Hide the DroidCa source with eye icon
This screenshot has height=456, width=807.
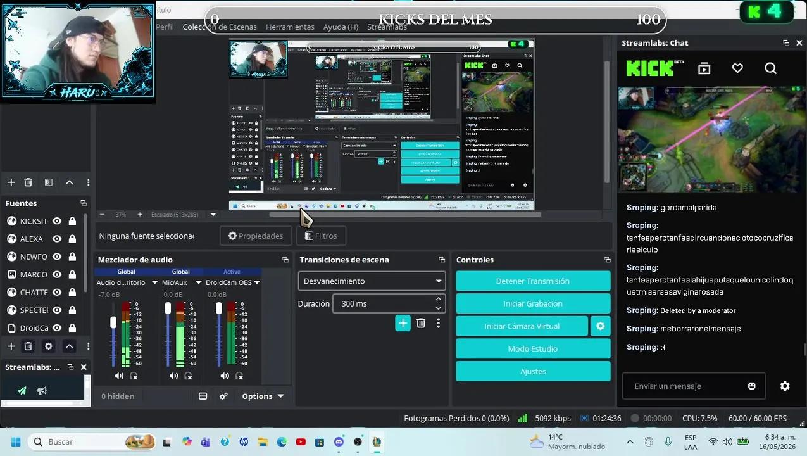click(57, 327)
